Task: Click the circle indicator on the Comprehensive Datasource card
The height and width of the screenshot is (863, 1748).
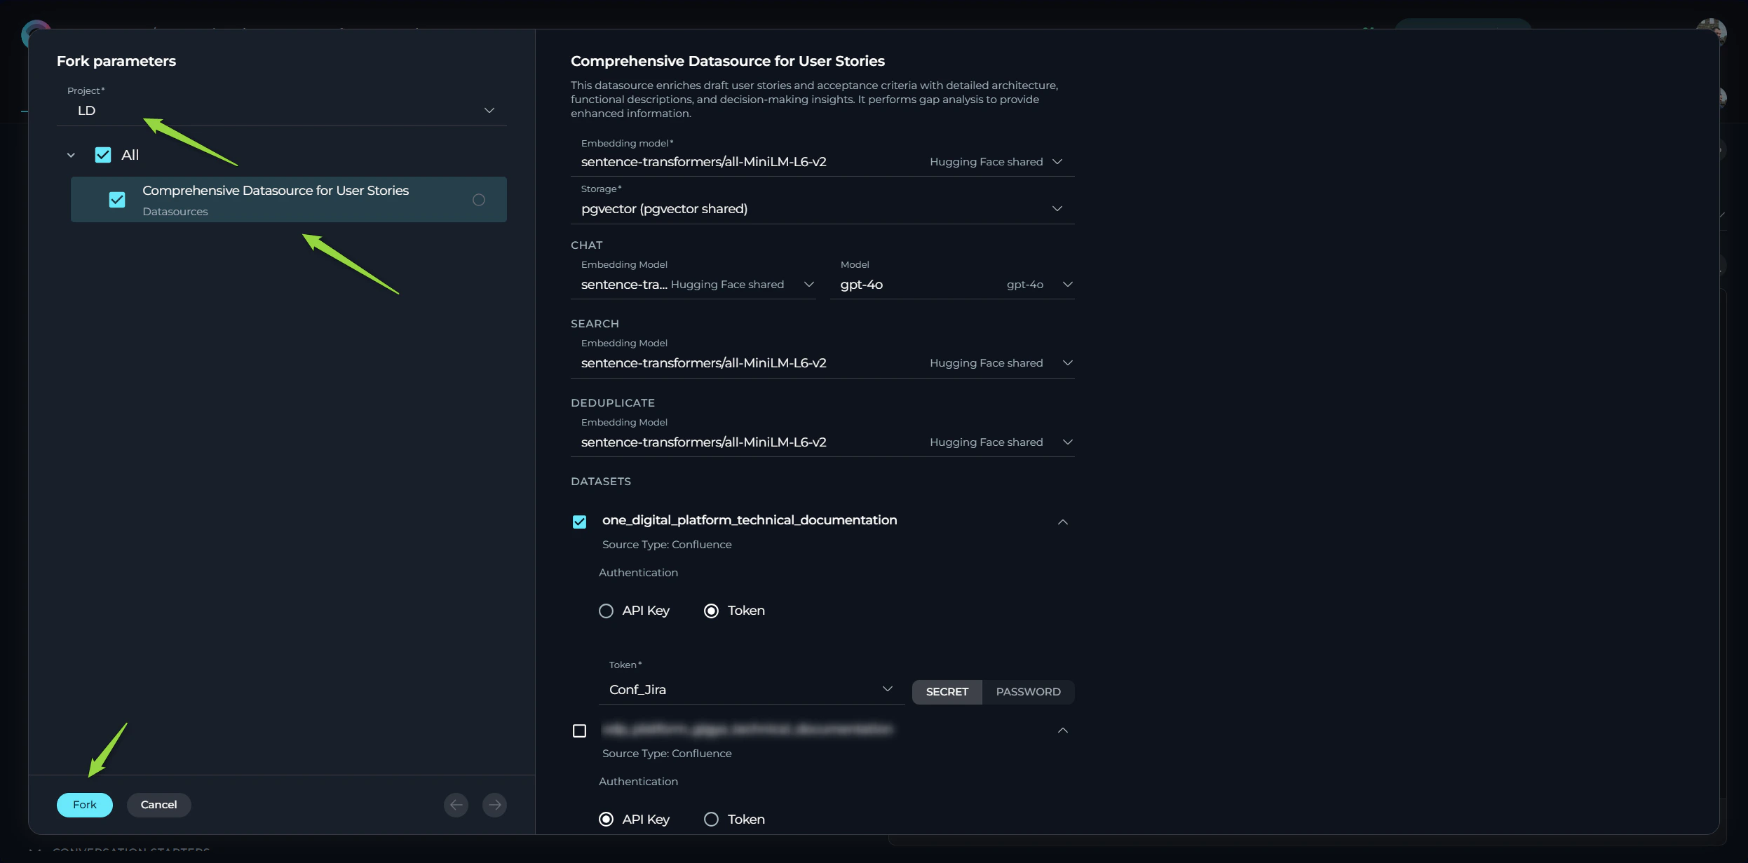Action: (x=479, y=200)
